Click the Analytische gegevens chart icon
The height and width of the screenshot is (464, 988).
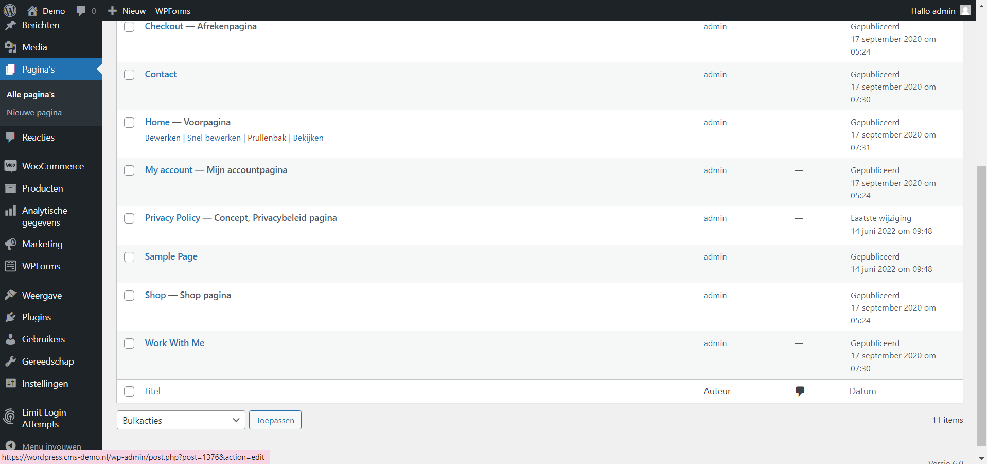[x=10, y=211]
